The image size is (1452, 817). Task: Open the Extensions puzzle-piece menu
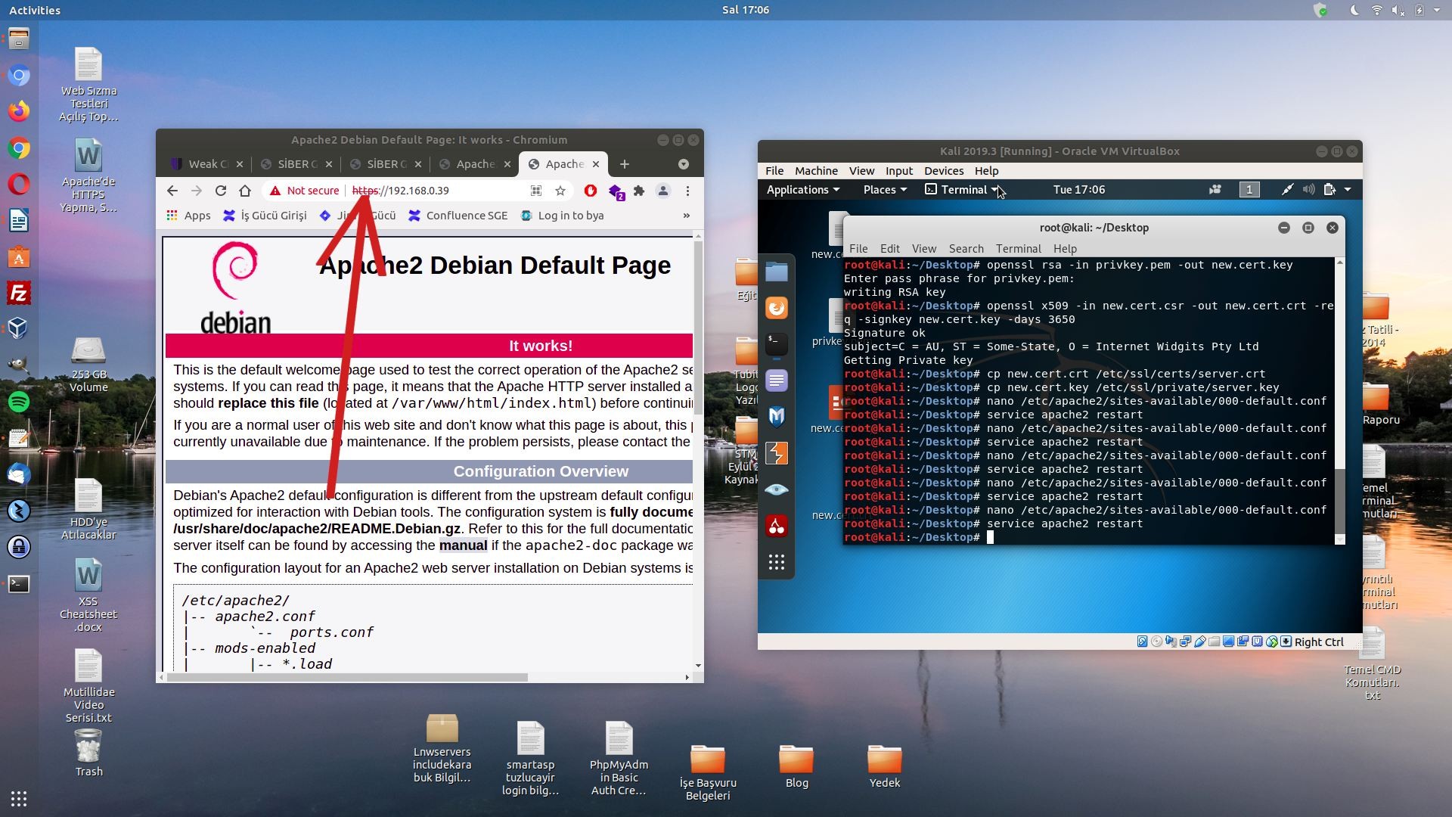pos(639,191)
